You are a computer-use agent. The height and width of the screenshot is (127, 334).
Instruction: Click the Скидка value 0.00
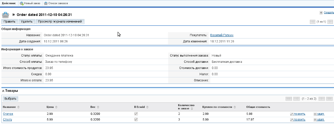click(x=48, y=74)
